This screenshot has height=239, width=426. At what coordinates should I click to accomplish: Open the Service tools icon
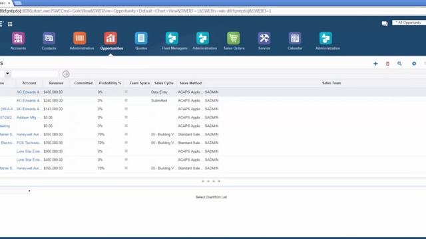[264, 39]
